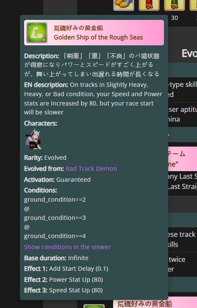Click the pink skill card ending in ne"
197x308 pixels.
pos(183,159)
